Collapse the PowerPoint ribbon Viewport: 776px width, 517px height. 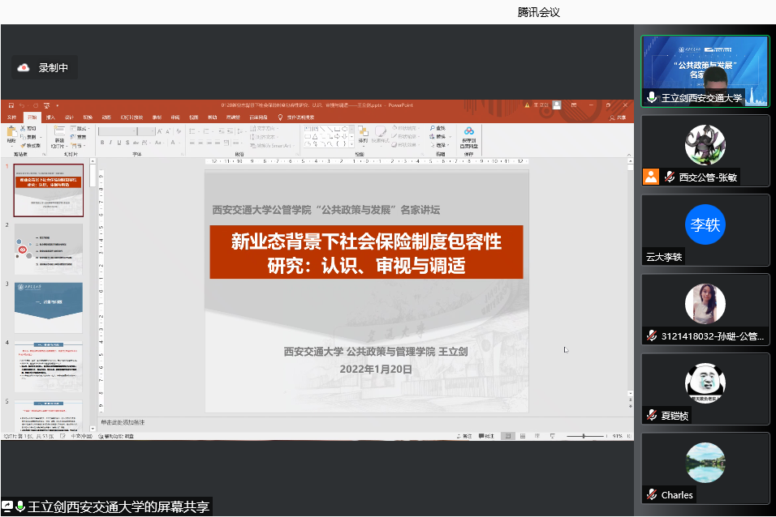point(630,153)
